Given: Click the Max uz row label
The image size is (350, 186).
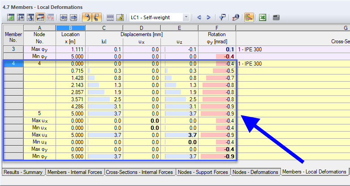Looking at the screenshot, I should [x=39, y=135].
